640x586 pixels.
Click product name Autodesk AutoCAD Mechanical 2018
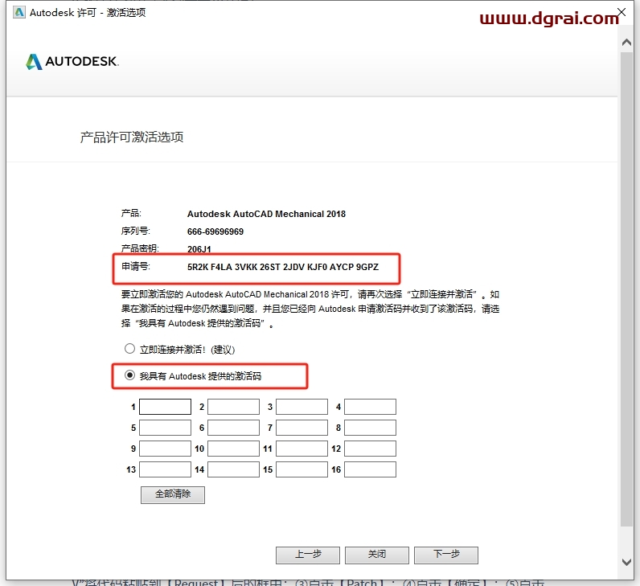[266, 214]
